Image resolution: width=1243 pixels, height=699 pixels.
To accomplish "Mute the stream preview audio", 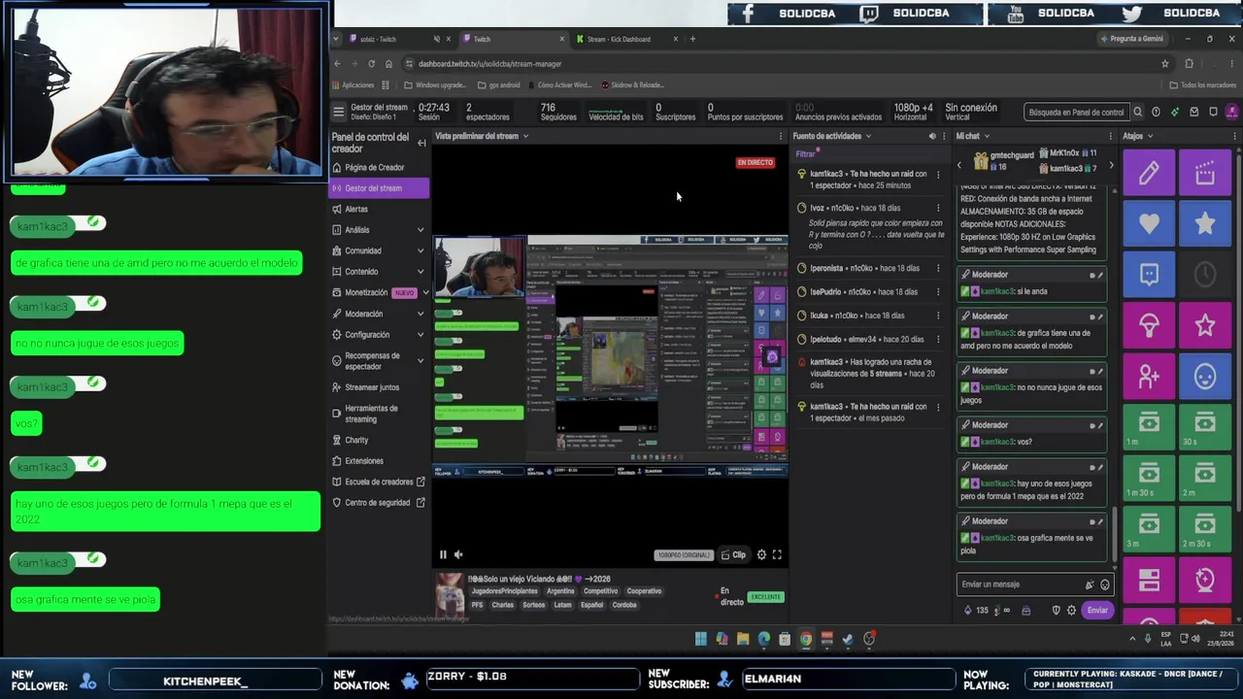I will coord(458,554).
